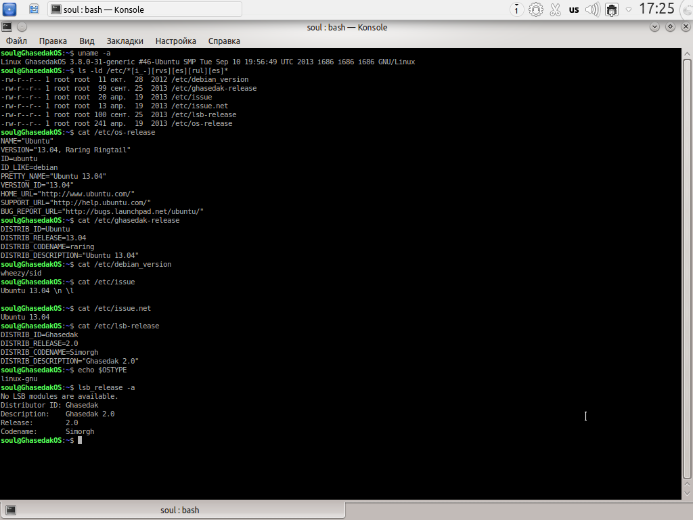Open the Klipper scissors clipboard icon

pos(555,9)
